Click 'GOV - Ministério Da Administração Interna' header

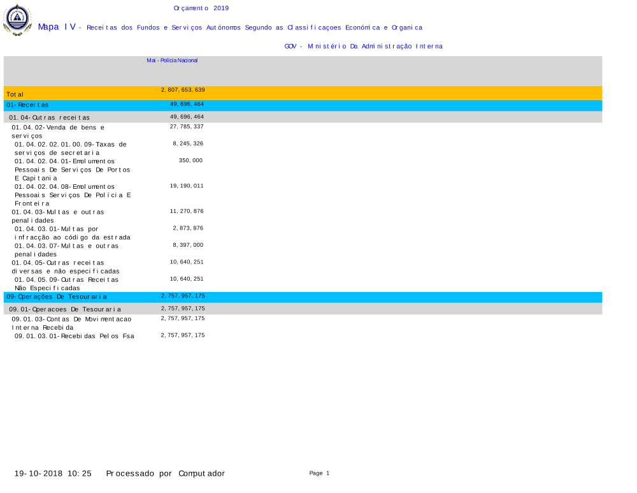point(363,46)
